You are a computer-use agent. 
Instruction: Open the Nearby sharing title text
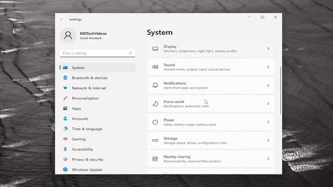coord(177,157)
